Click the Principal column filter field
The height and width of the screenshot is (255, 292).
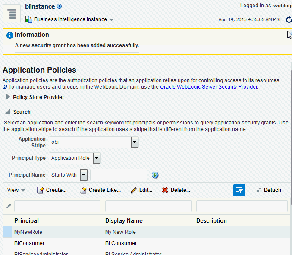coord(57,206)
